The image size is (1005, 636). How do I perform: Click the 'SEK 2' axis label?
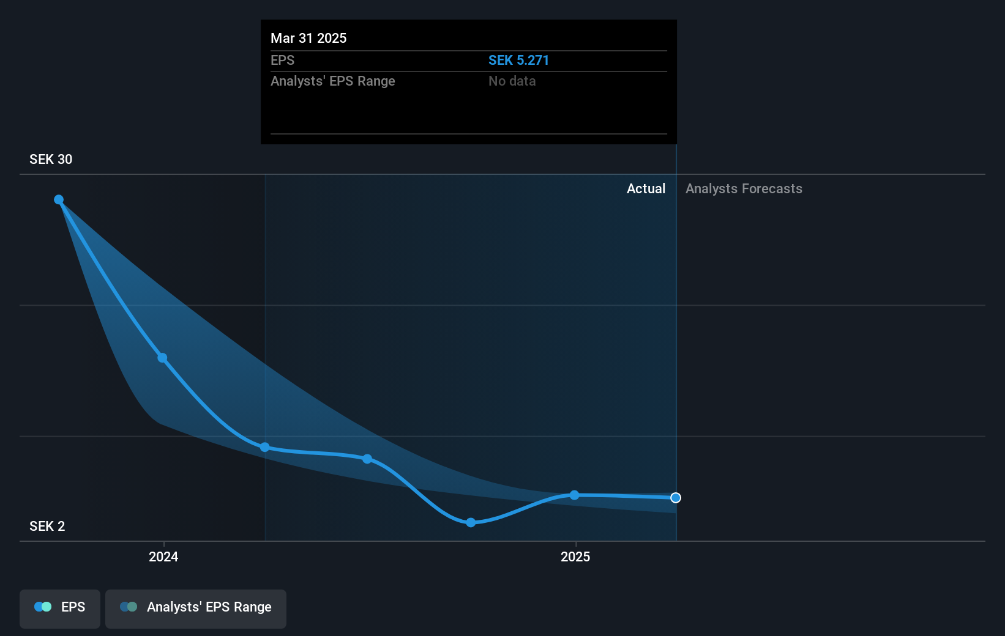47,527
